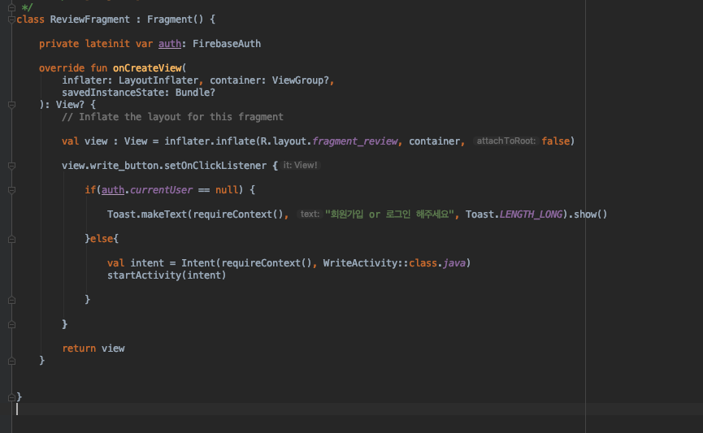Click the class name ReviewFragment
Image resolution: width=703 pixels, height=433 pixels.
pyautogui.click(x=89, y=19)
